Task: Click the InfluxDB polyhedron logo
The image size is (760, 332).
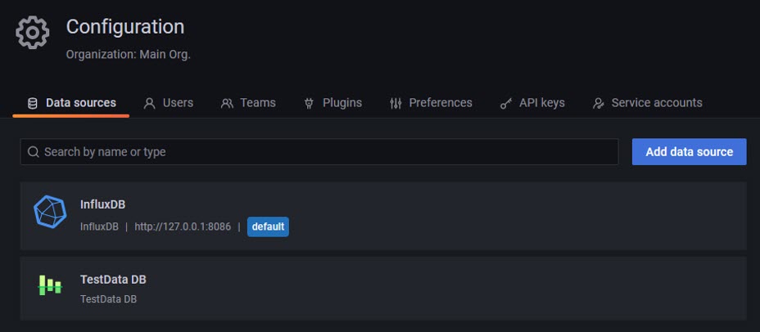Action: point(50,212)
